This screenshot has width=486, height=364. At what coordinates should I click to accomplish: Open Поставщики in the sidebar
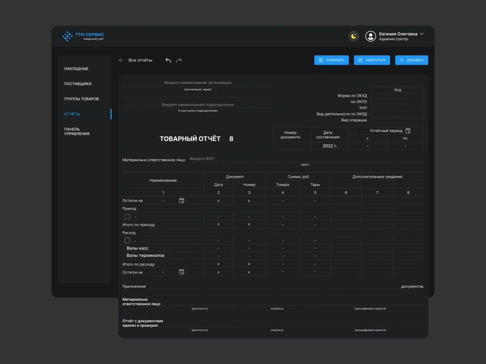pos(78,83)
